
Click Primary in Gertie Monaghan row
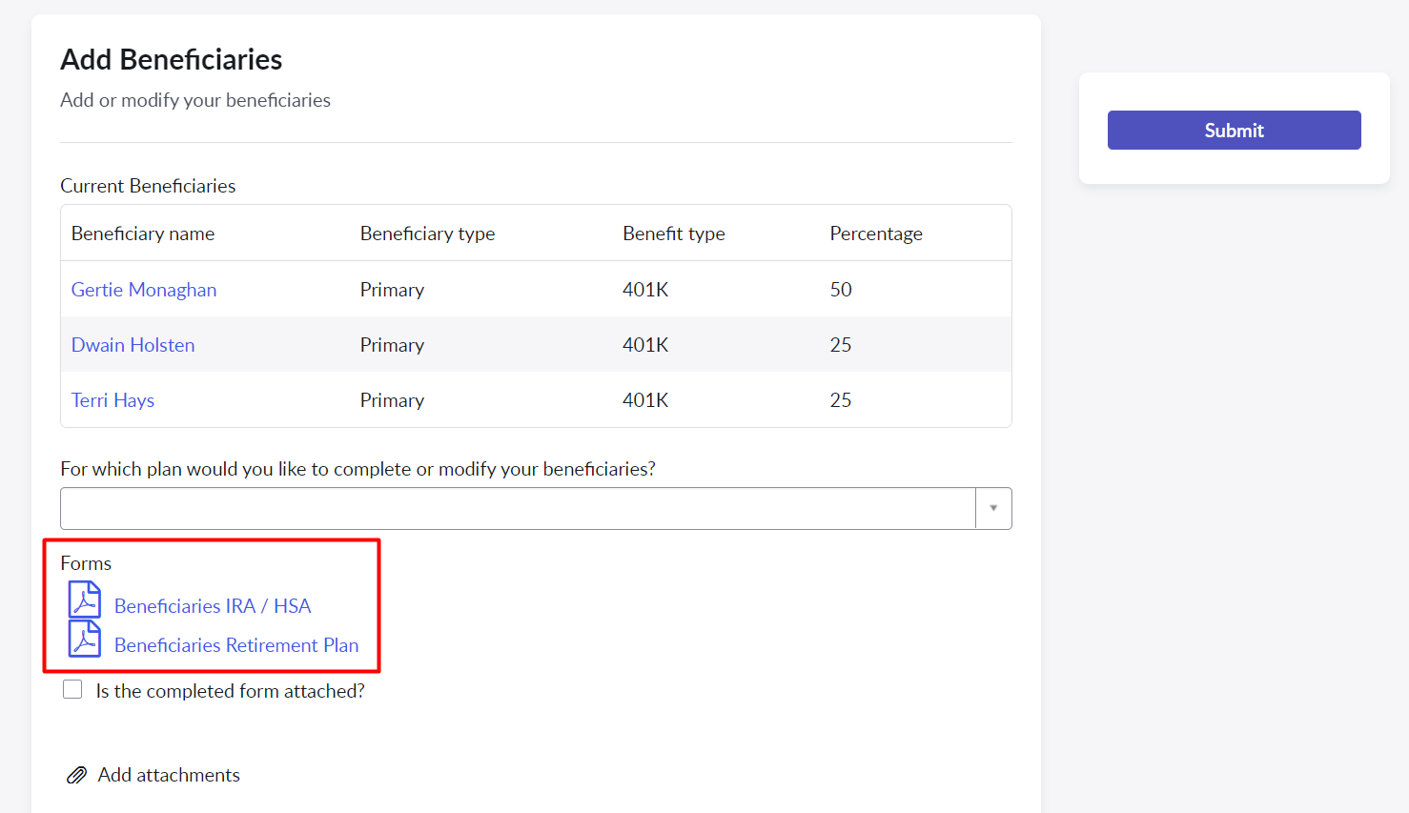[x=392, y=290]
